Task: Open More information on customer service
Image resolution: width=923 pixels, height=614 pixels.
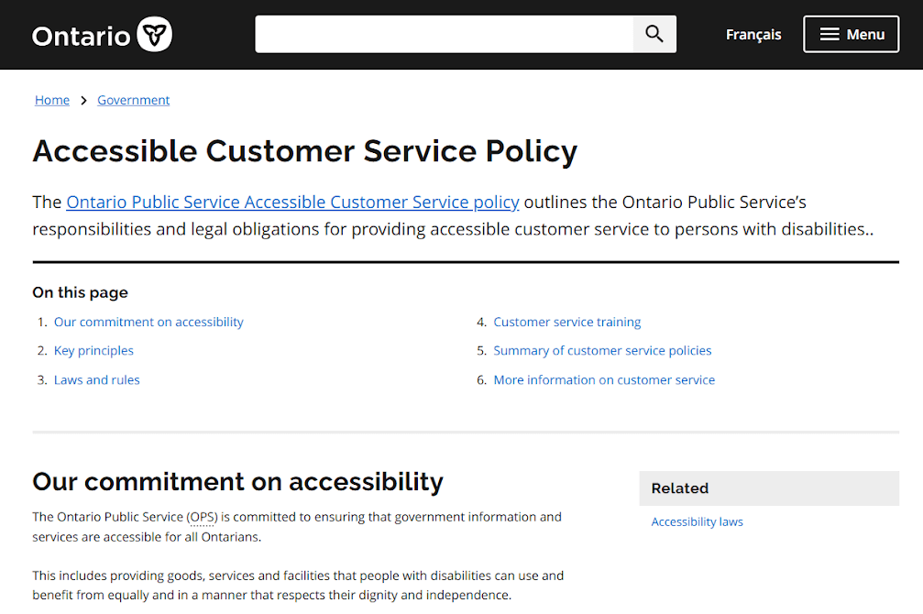Action: [x=604, y=379]
